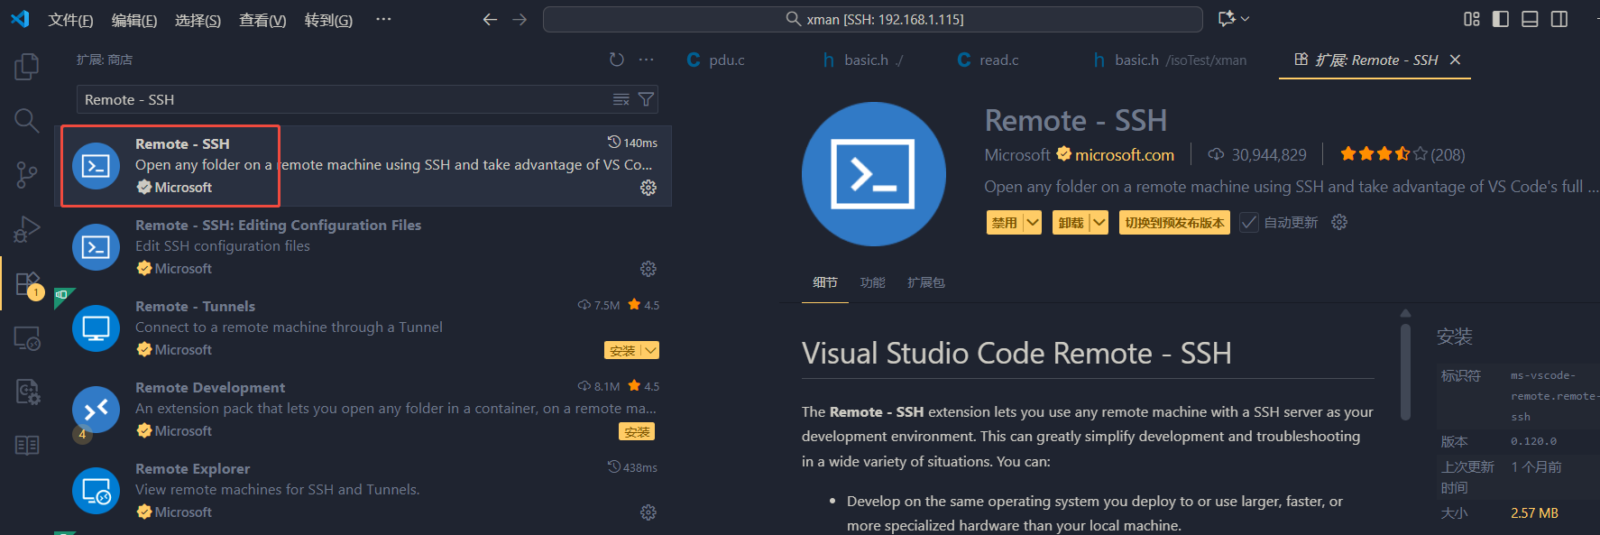The height and width of the screenshot is (535, 1600).
Task: Manage gear for Remote Explorer extension
Action: tap(648, 512)
